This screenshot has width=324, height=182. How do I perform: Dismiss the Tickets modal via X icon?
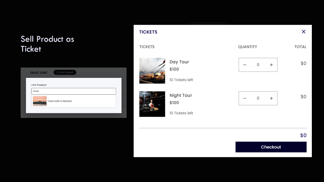(x=303, y=32)
